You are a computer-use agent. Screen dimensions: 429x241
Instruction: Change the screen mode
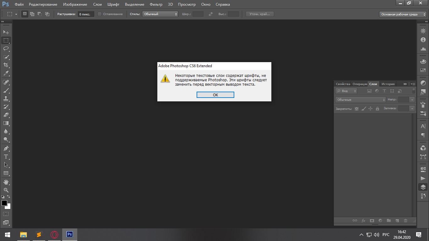pos(6,223)
